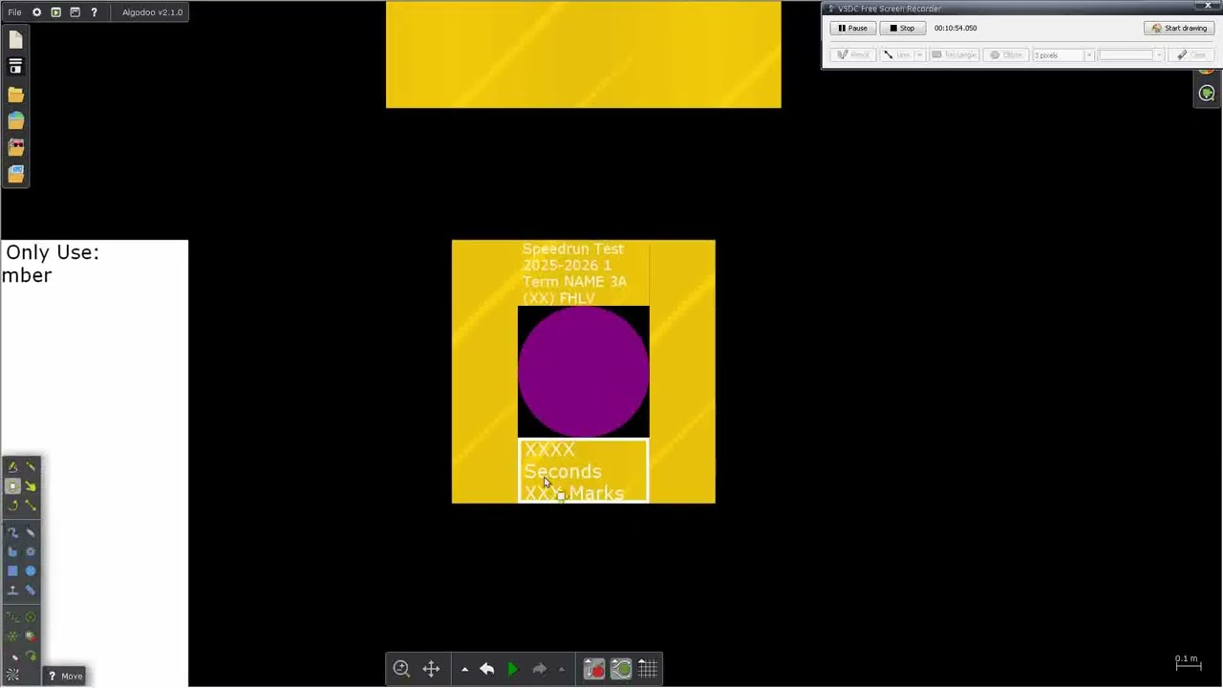
Task: Click the zoom magnifier tool
Action: click(x=401, y=669)
